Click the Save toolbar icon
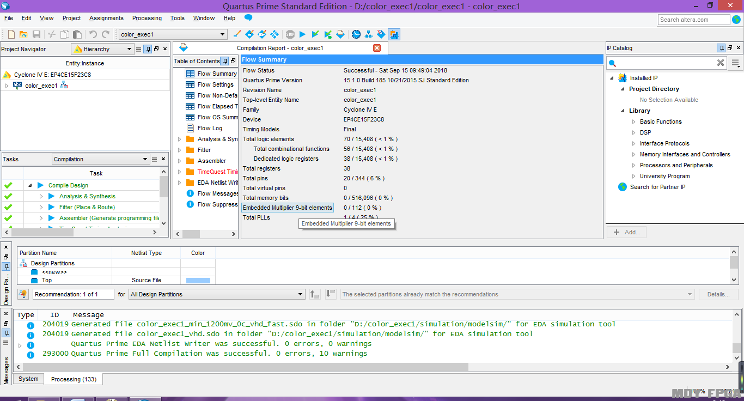 36,34
